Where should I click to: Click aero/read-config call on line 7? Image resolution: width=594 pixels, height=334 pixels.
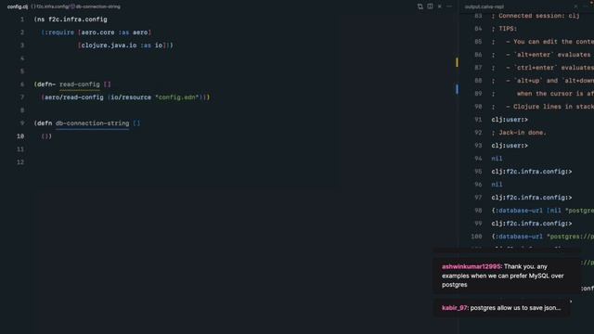point(74,97)
